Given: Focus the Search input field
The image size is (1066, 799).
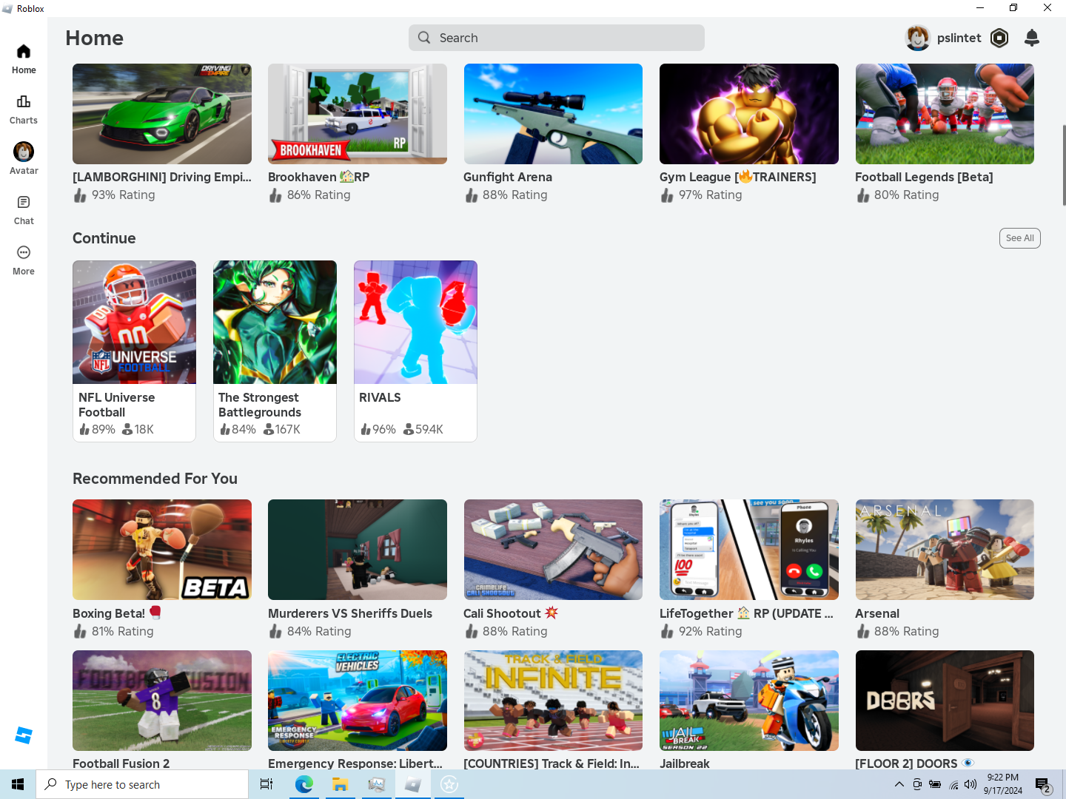Looking at the screenshot, I should point(557,38).
